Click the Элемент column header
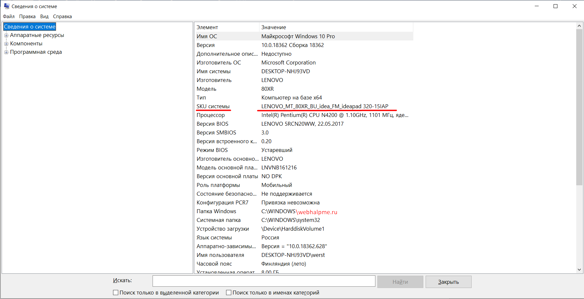This screenshot has width=584, height=299. coord(227,27)
